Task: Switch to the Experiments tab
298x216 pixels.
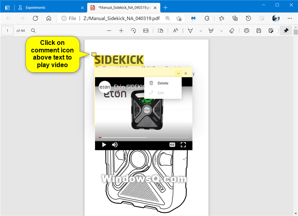Action: point(50,8)
